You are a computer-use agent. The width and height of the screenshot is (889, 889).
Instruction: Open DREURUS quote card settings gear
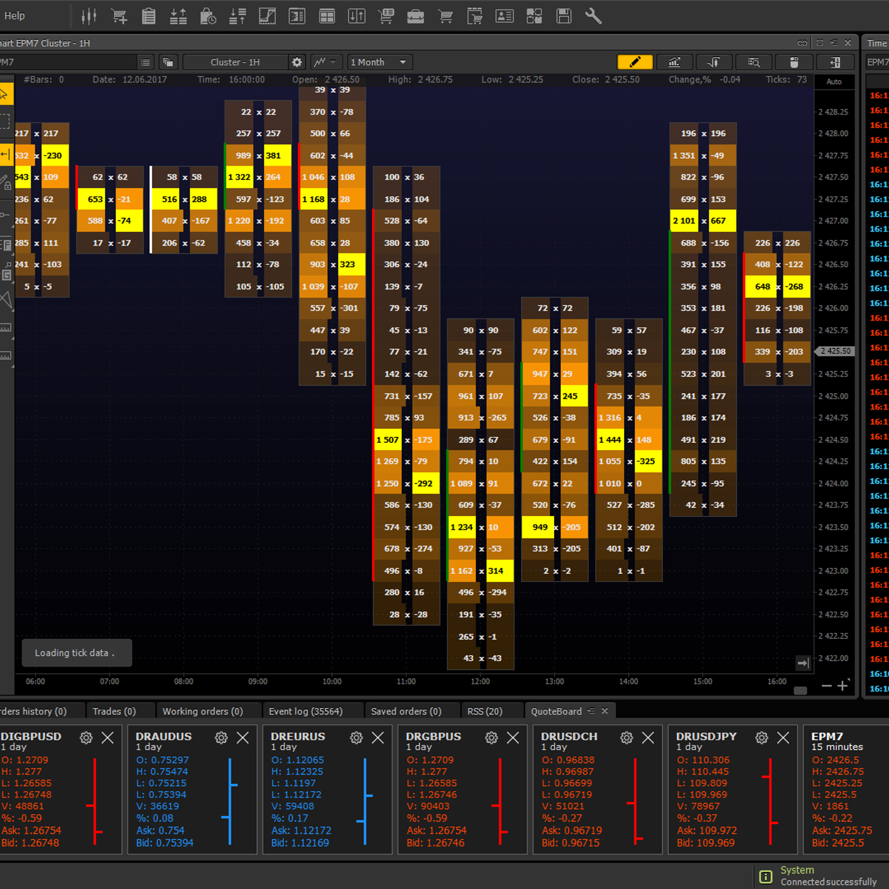tap(356, 737)
